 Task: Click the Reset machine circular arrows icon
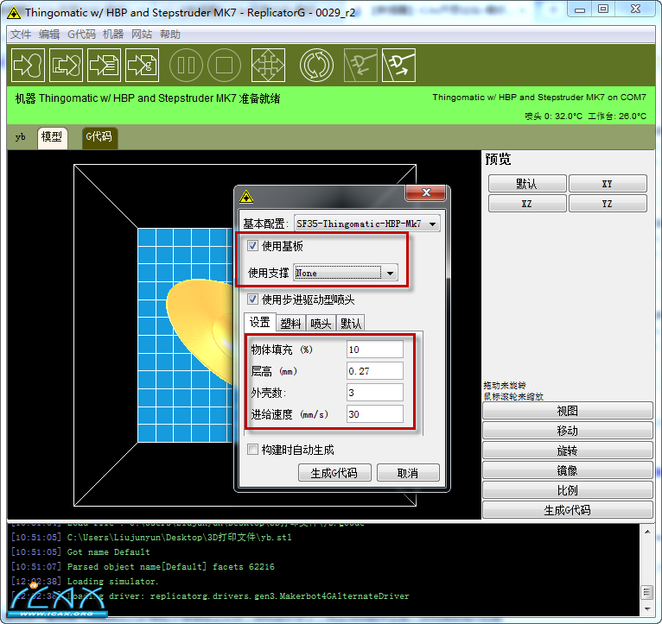pos(316,65)
